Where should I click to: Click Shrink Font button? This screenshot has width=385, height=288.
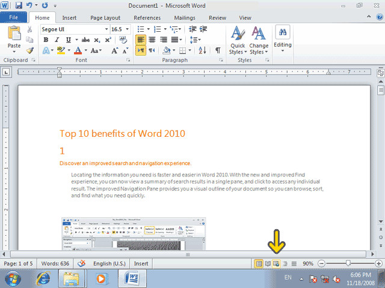(x=126, y=50)
